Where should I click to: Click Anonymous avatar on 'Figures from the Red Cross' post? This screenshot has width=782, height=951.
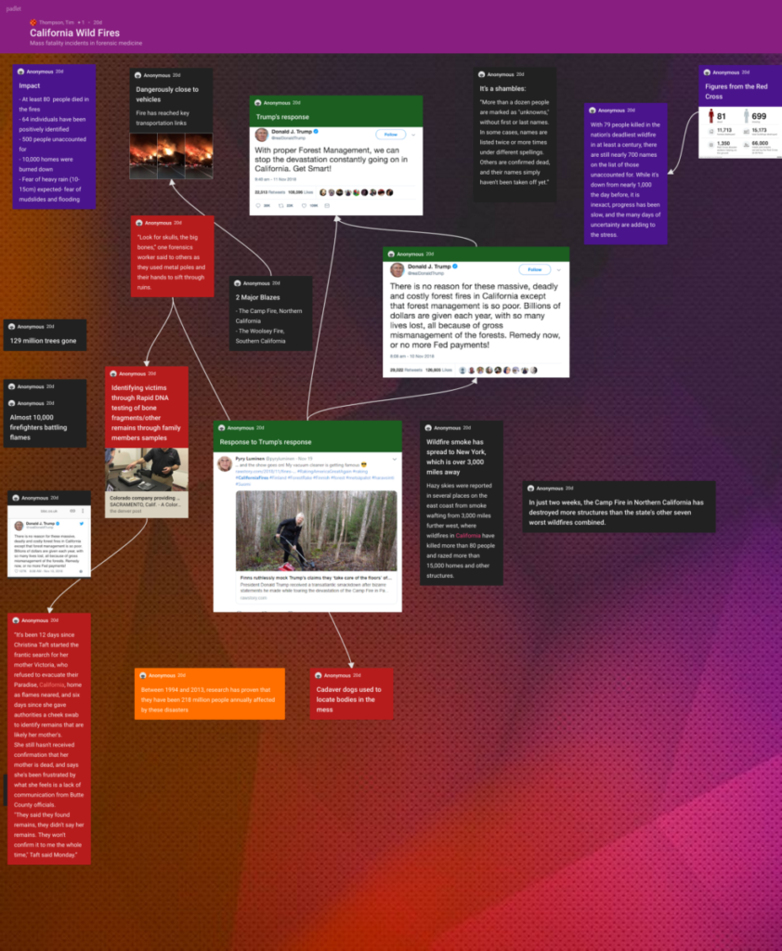pos(707,72)
